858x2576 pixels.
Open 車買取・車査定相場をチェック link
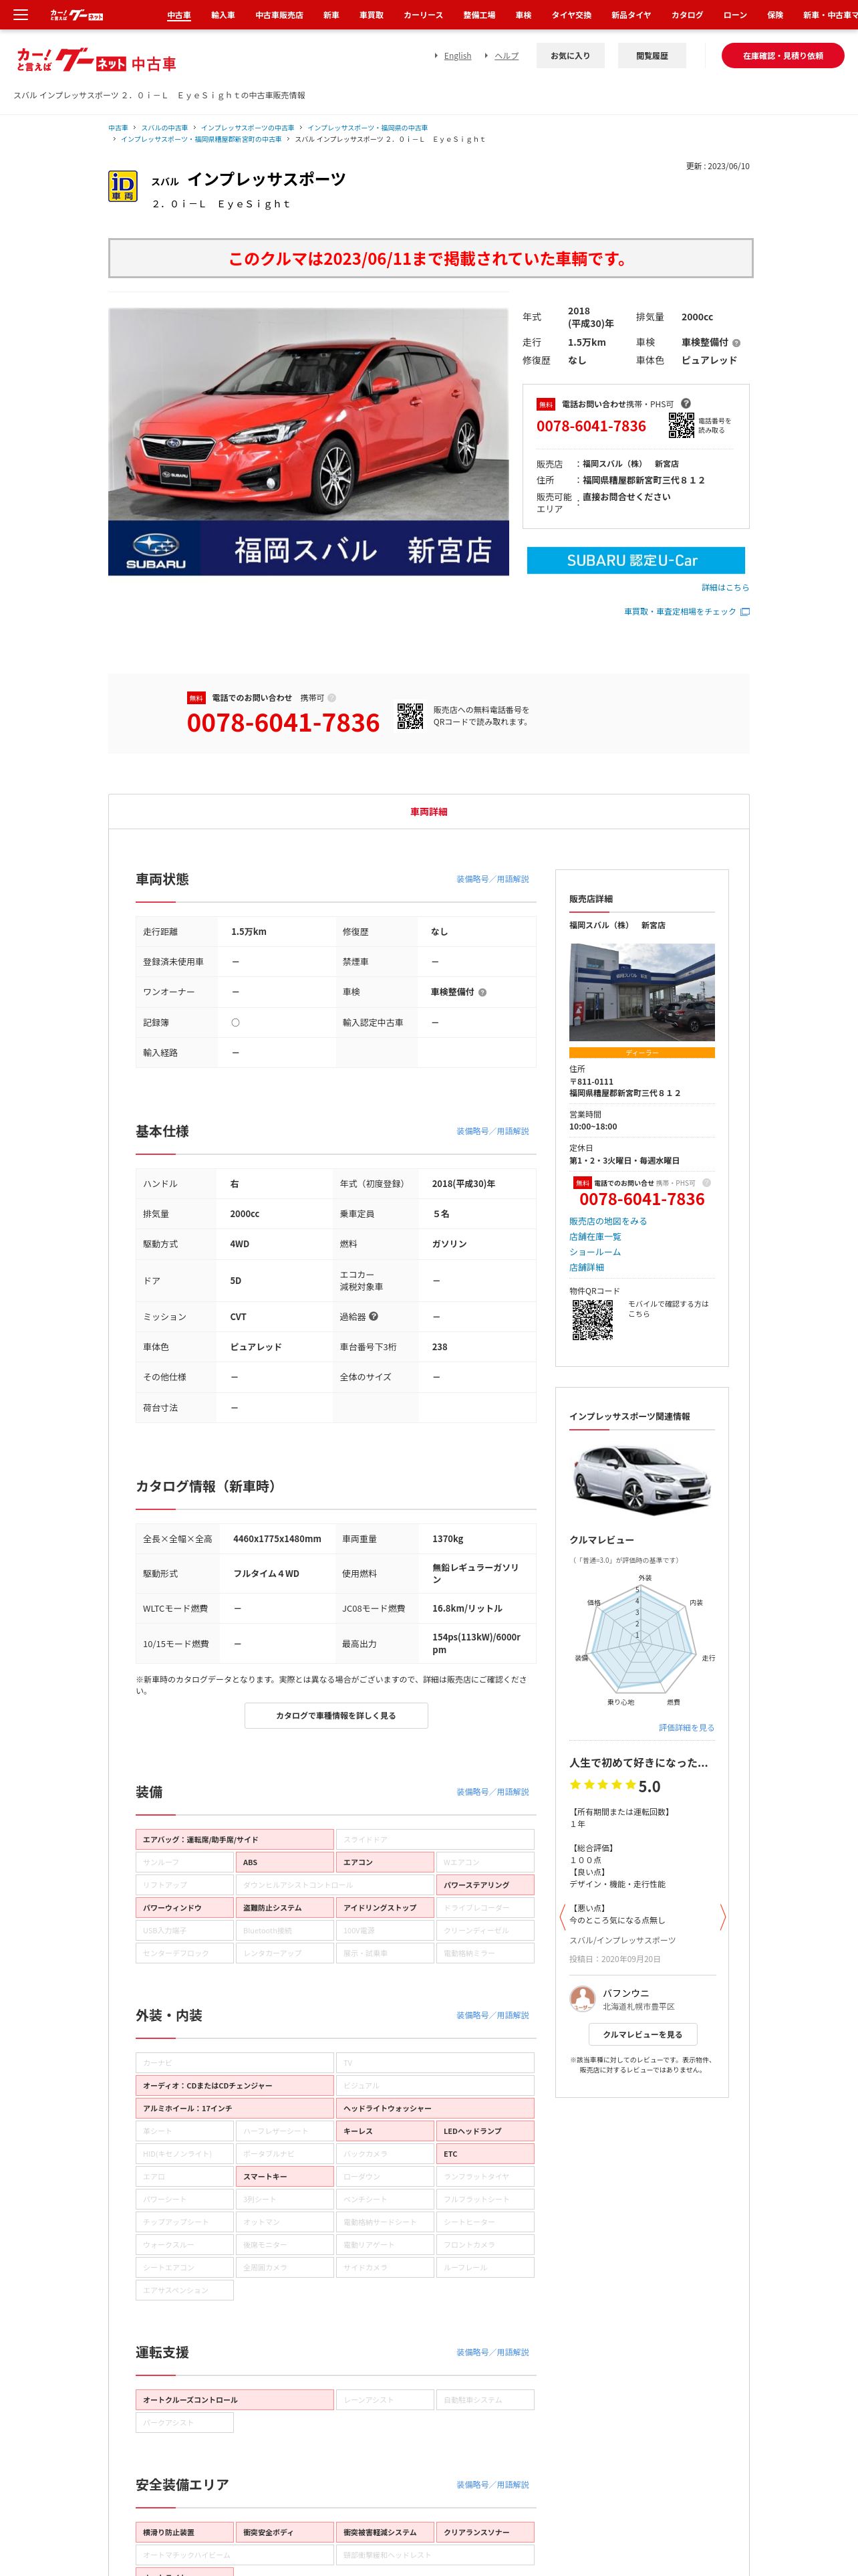pyautogui.click(x=680, y=612)
